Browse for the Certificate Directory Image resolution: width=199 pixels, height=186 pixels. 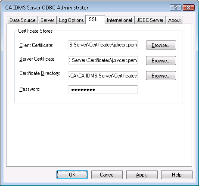pyautogui.click(x=161, y=75)
